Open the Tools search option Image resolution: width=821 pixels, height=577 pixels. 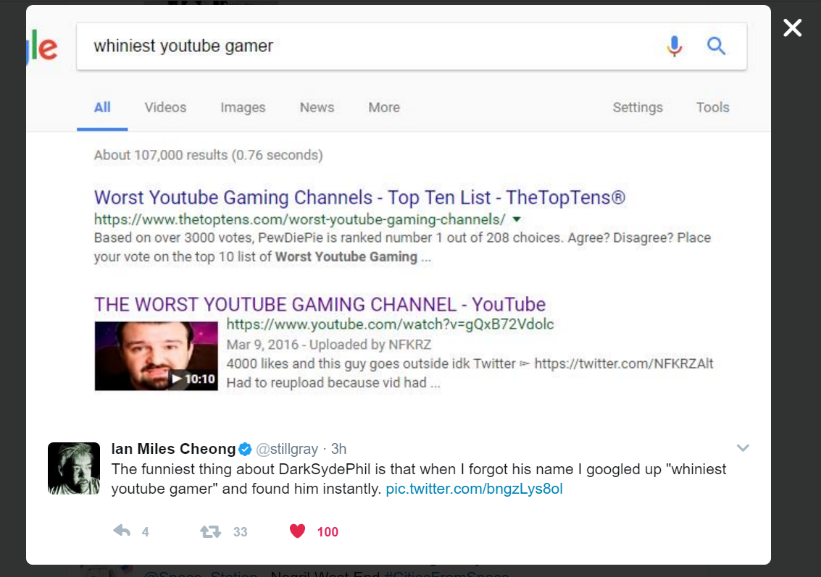pyautogui.click(x=712, y=107)
